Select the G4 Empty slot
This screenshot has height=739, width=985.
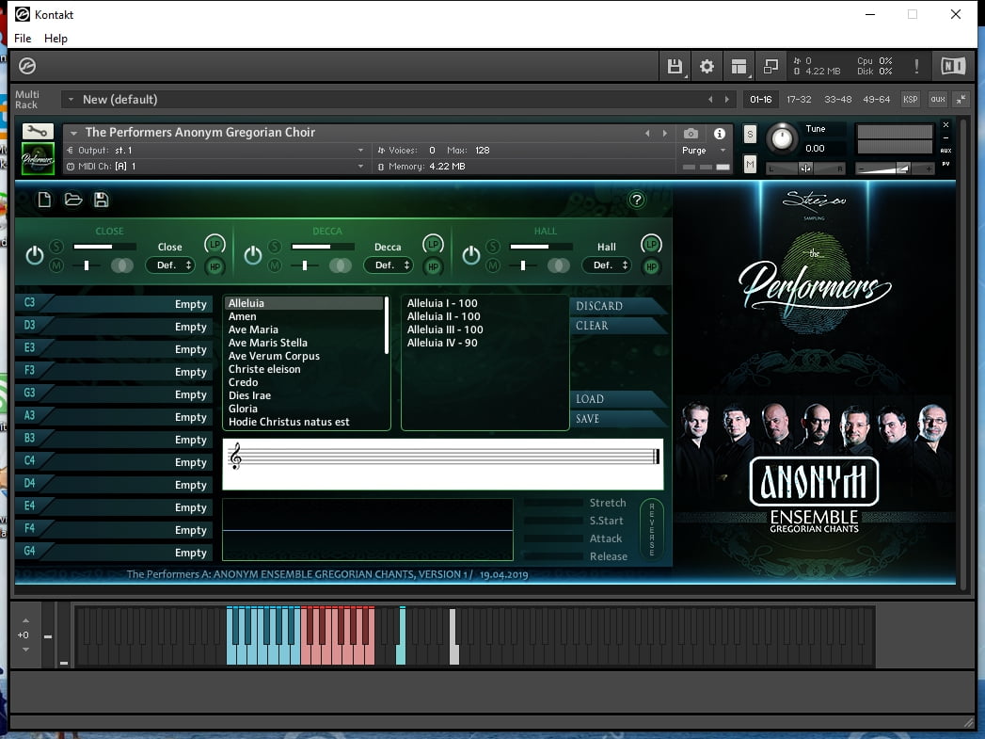pos(114,552)
